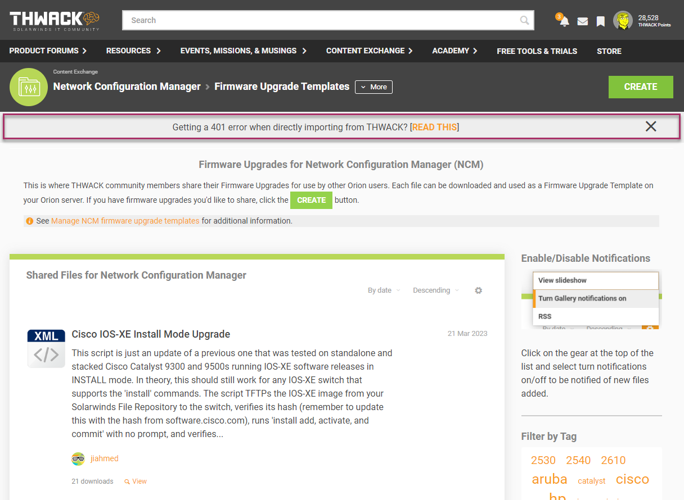Click the search magnifier icon
The image size is (684, 500).
pos(524,20)
